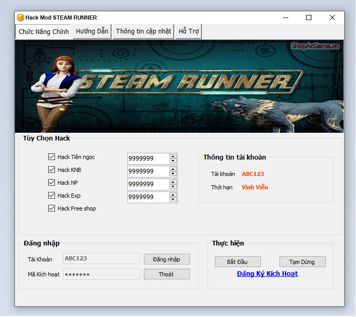The width and height of the screenshot is (356, 317).
Task: Switch to Thông tin cập nhật tab
Action: tap(143, 31)
